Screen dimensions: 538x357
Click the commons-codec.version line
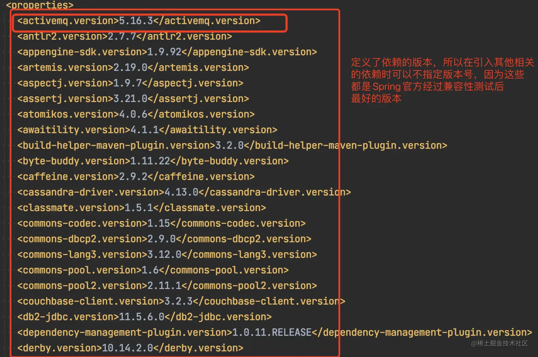(161, 223)
